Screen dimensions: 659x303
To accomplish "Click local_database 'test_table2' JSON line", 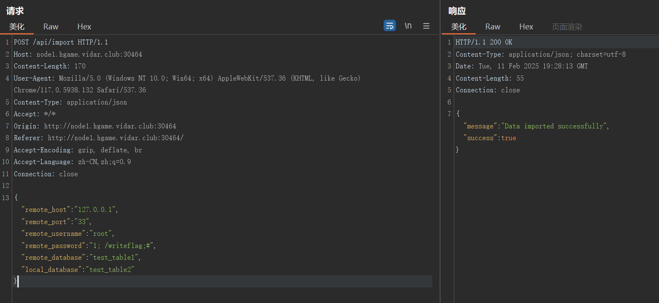I will coord(78,269).
